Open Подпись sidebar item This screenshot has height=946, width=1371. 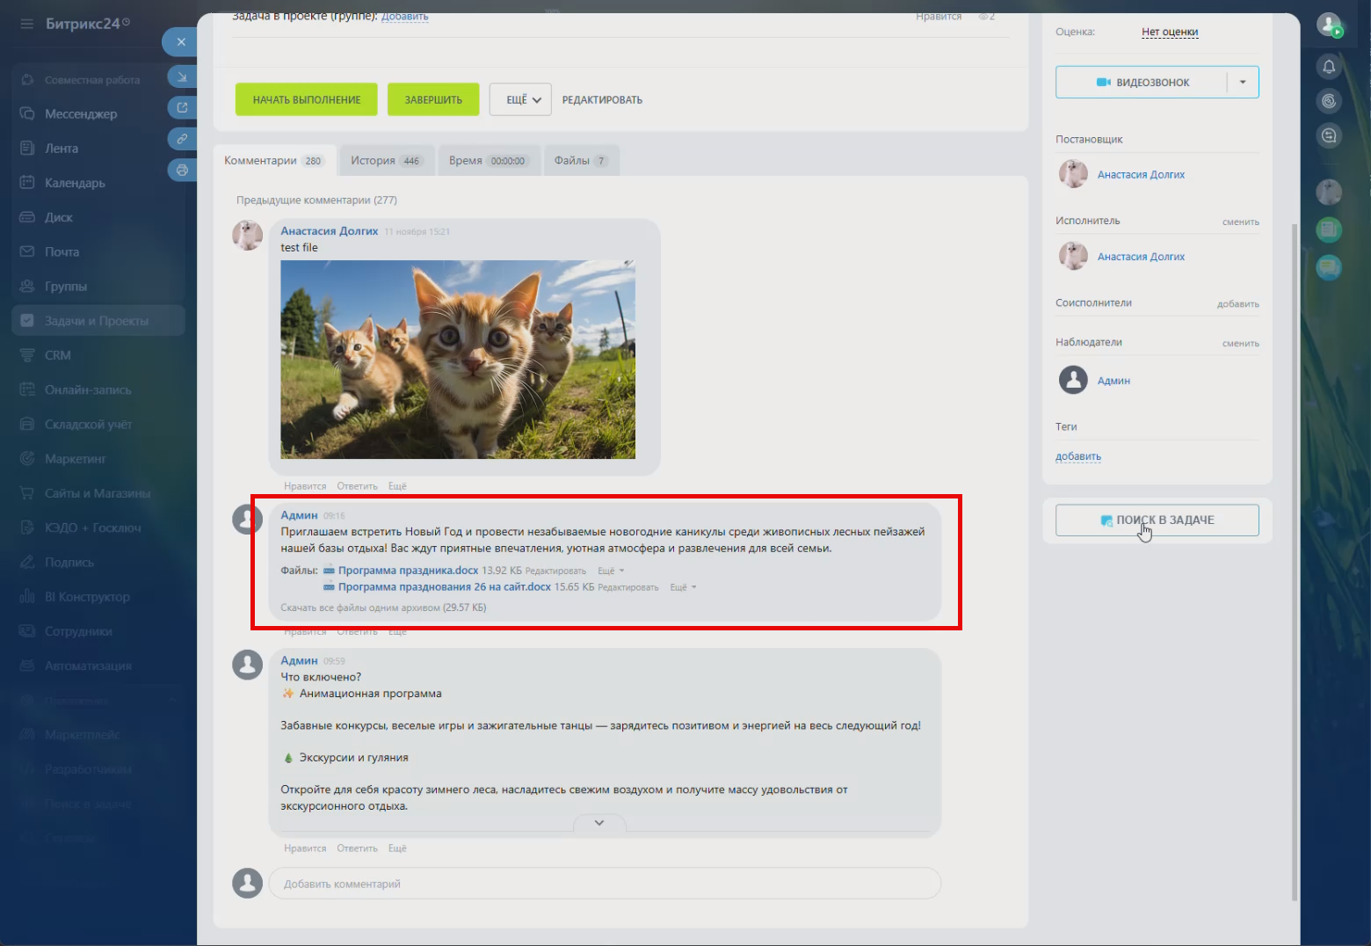click(x=69, y=563)
